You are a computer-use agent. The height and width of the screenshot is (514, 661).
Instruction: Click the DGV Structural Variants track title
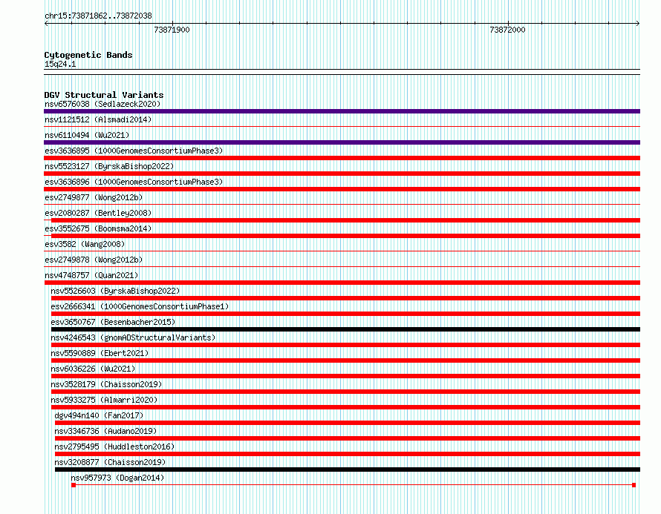click(x=104, y=95)
